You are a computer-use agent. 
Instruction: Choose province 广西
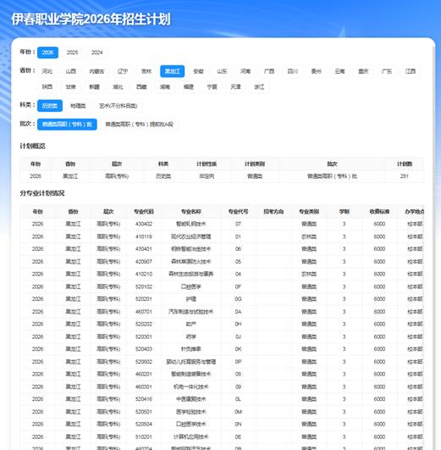pos(269,71)
